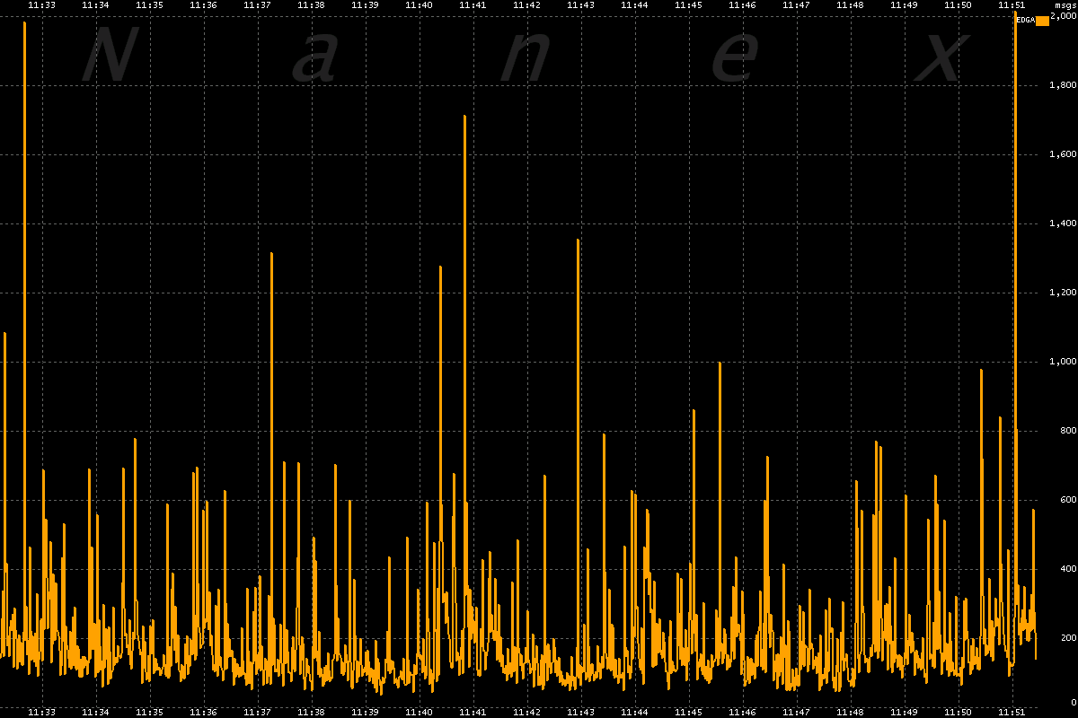The height and width of the screenshot is (718, 1078).
Task: Click "11:42" on the bottom time axis
Action: point(527,712)
